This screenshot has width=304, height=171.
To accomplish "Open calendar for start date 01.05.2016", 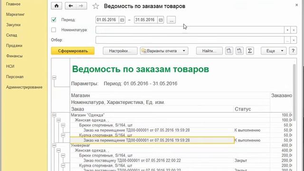I will pyautogui.click(x=122, y=20).
